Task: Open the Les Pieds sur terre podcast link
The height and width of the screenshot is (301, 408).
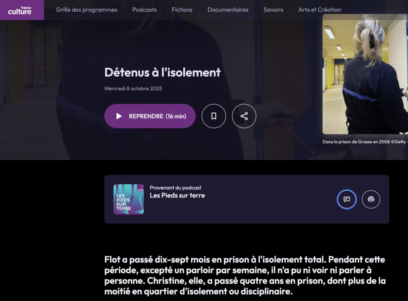Action: tap(177, 195)
